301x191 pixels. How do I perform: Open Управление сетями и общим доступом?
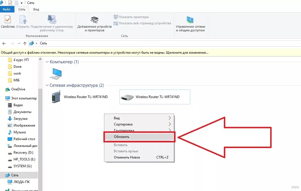[190, 24]
